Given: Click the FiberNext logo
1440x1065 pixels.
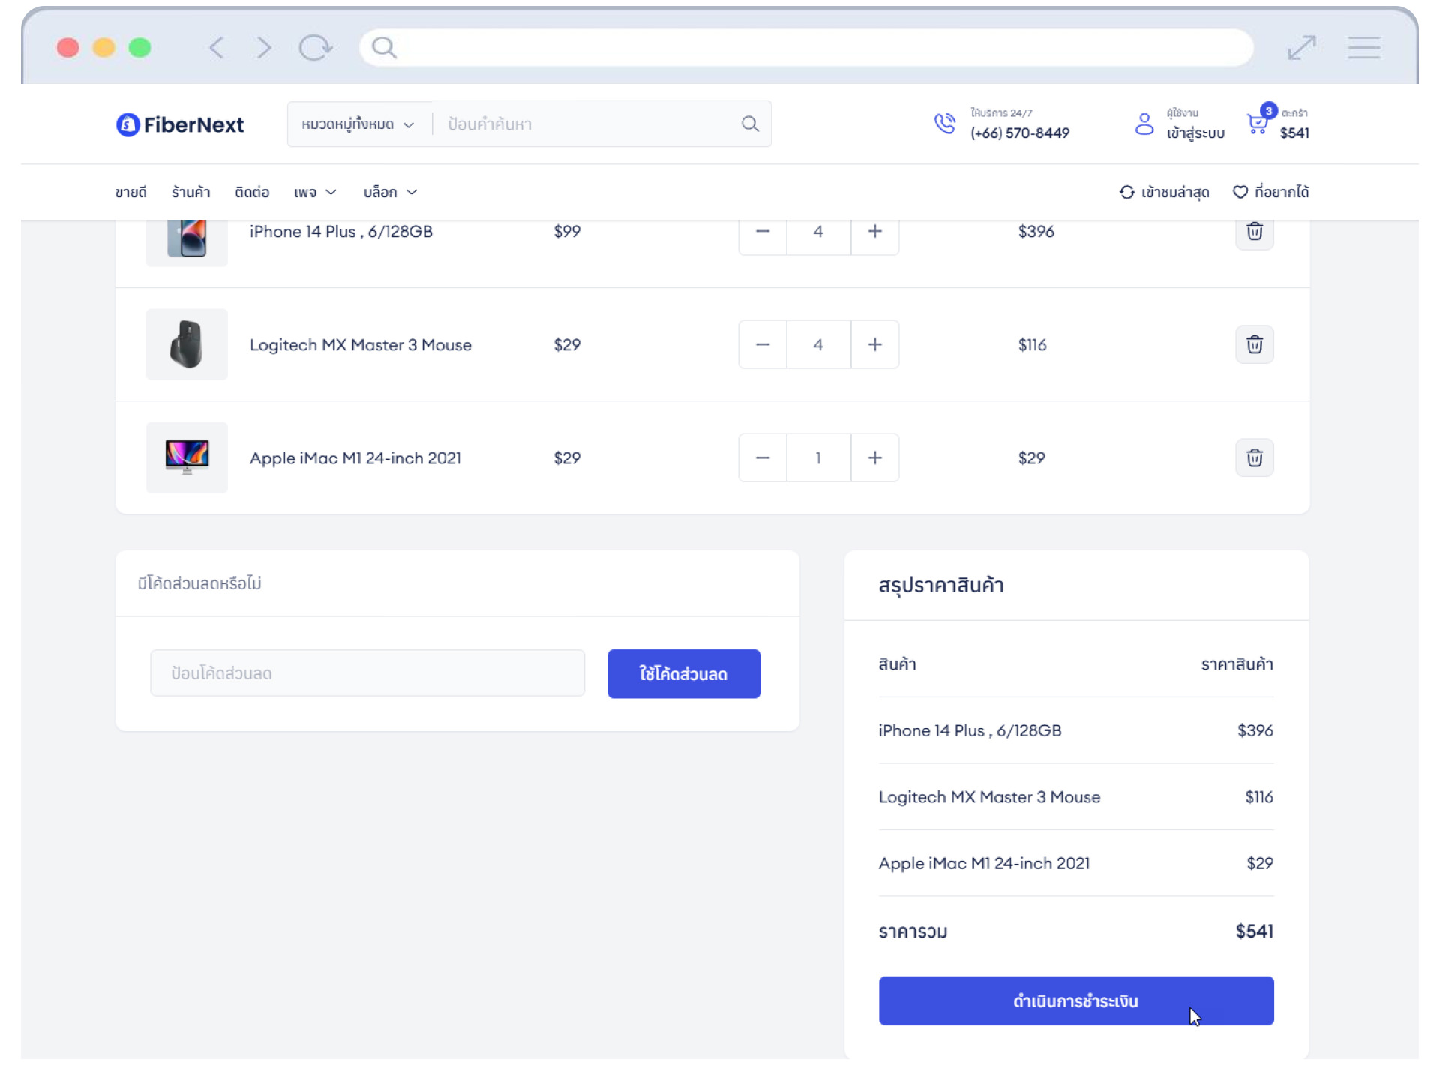Looking at the screenshot, I should (x=180, y=124).
